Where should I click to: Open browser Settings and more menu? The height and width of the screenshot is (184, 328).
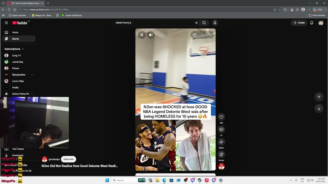(x=309, y=10)
